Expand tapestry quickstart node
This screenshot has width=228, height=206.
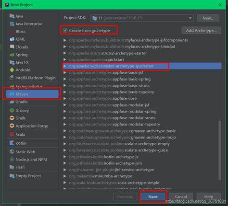[64, 59]
